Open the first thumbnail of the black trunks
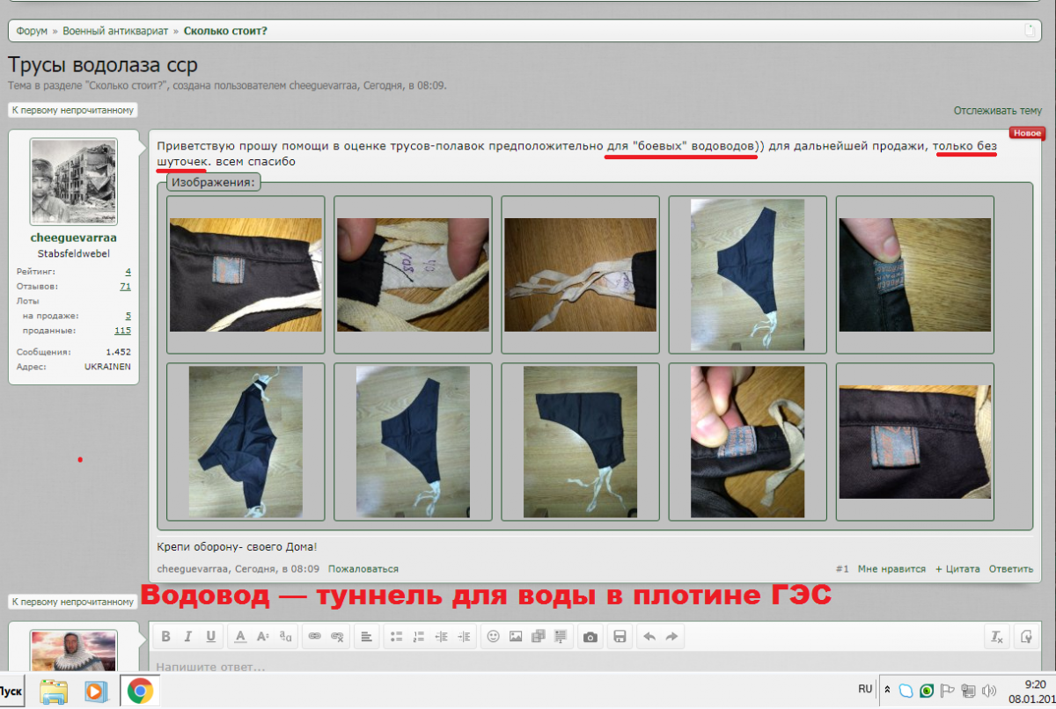This screenshot has width=1056, height=709. [246, 274]
